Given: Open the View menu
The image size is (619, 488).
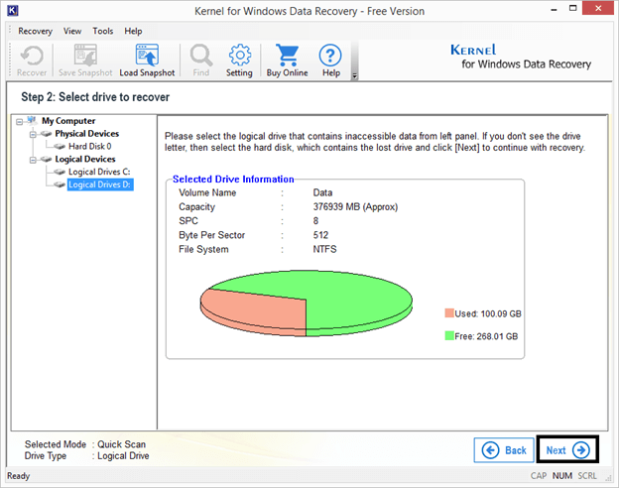Looking at the screenshot, I should tap(72, 31).
